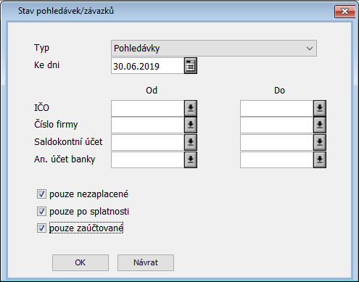
Task: Close the Stav pohledávek/závazků dialog
Action: tap(344, 12)
